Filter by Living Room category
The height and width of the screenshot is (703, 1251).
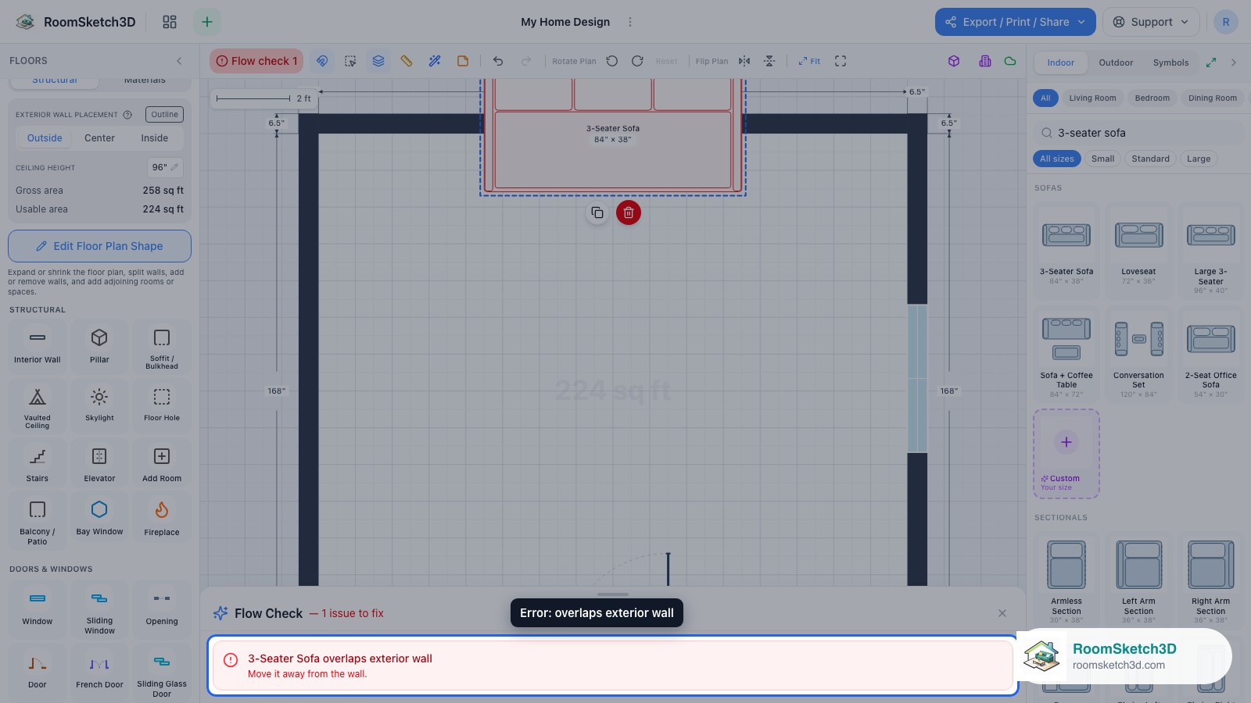point(1092,98)
